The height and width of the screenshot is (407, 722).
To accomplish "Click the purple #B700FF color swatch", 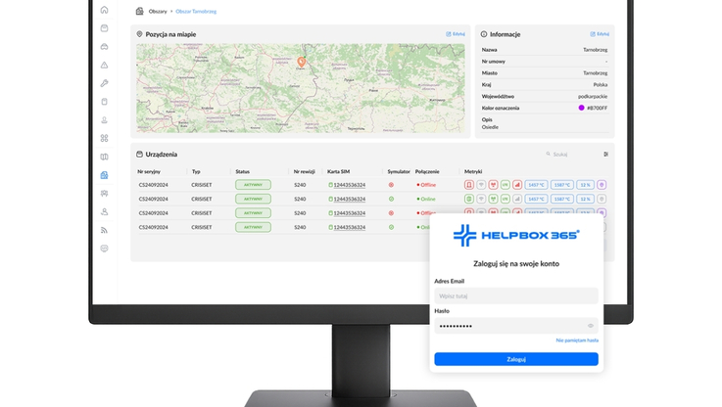I will pyautogui.click(x=581, y=108).
